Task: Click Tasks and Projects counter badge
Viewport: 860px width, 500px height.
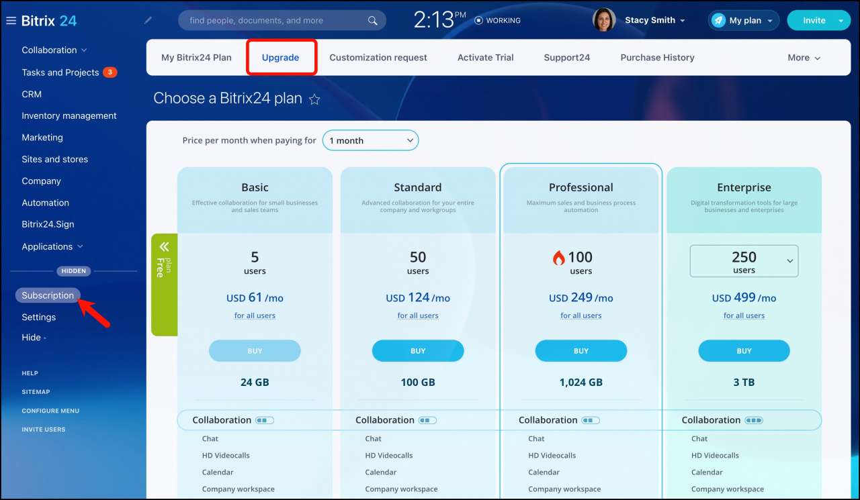Action: (110, 72)
